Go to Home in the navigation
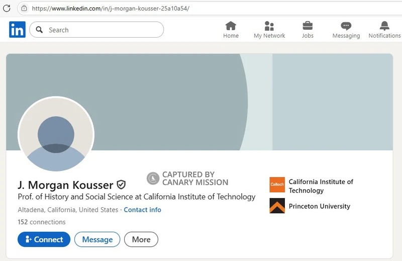The image size is (402, 261). 231,30
